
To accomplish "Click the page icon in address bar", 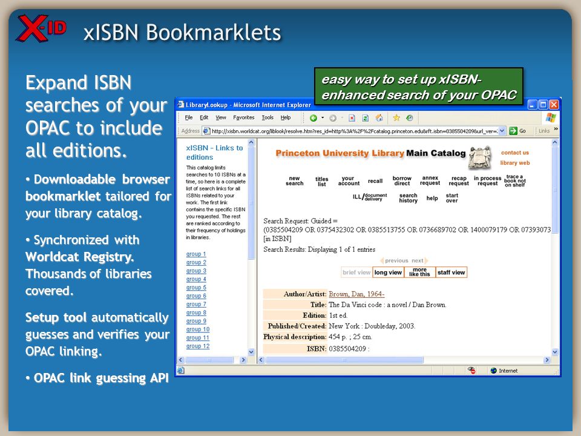I will 206,131.
